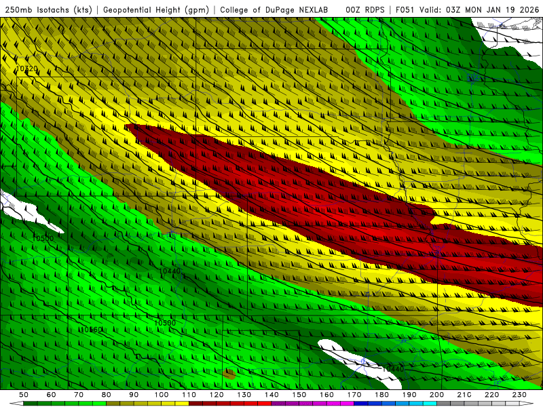
Task: Select the 120 knot legend label
Action: tap(217, 395)
